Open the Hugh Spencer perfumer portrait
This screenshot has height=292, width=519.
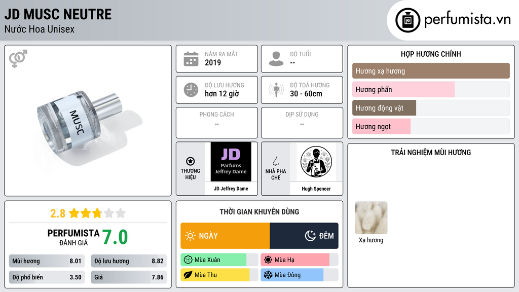point(316,162)
